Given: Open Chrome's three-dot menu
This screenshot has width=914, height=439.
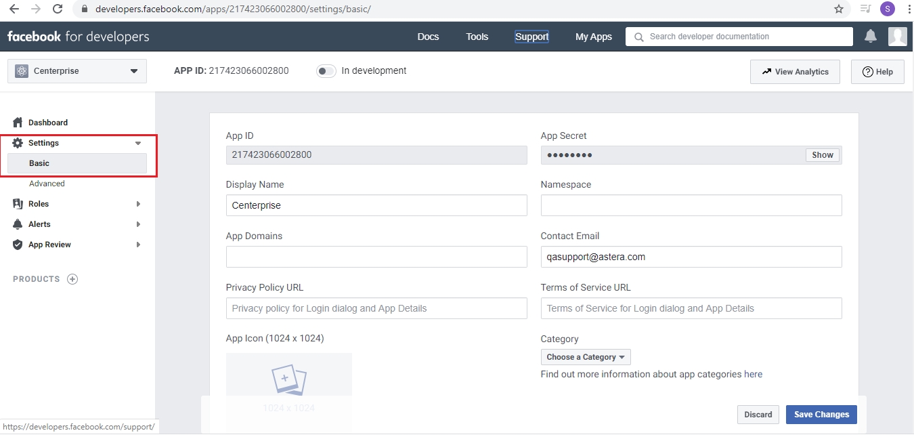Looking at the screenshot, I should click(909, 9).
